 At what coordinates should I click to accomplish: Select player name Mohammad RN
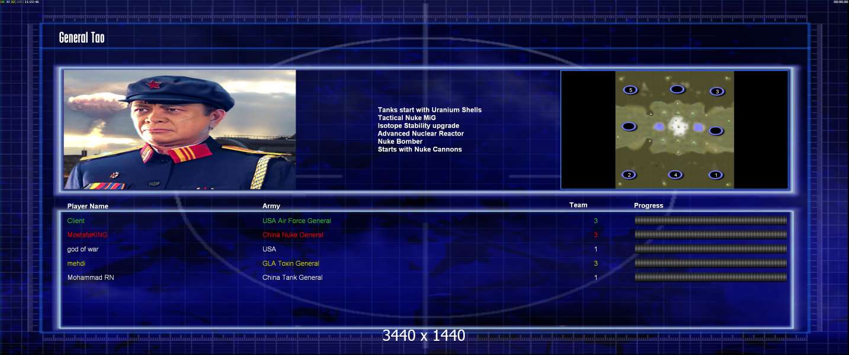(91, 277)
